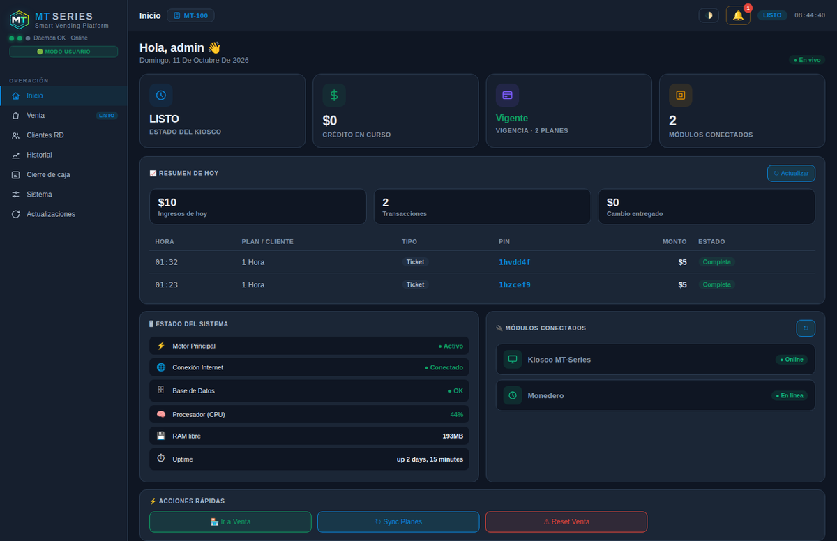The image size is (837, 541).
Task: Click the 01:32 time cell
Action: click(x=167, y=262)
